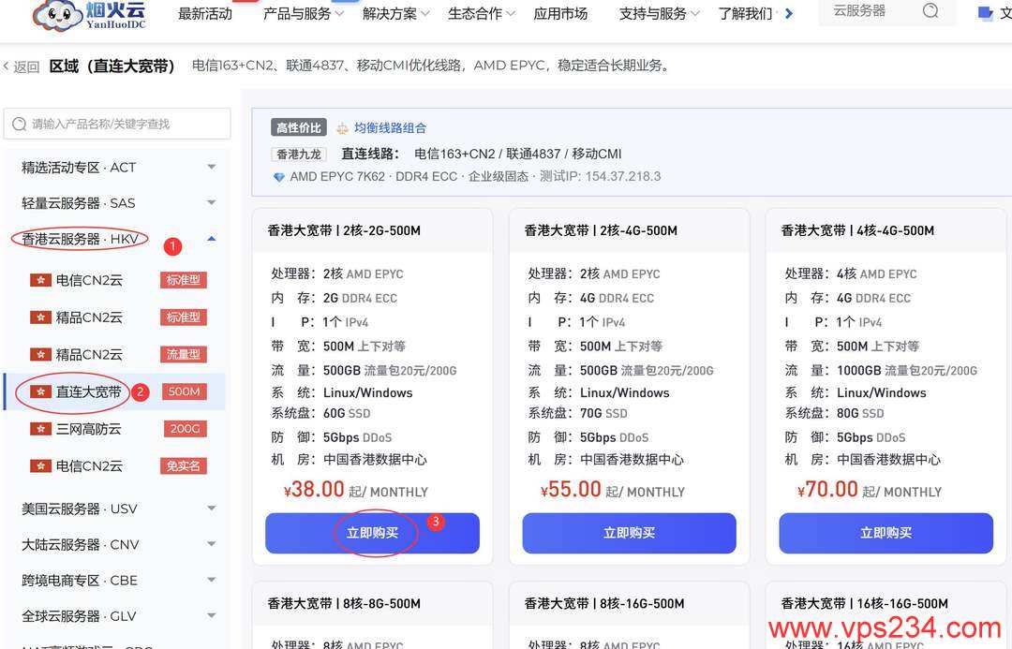Image resolution: width=1012 pixels, height=649 pixels.
Task: Click 1000GB 流量 spec in 4核-4G plan
Action: tap(881, 370)
